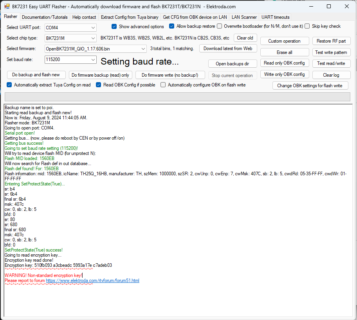This screenshot has height=320, width=357.
Task: Click the Clear log button
Action: (331, 75)
